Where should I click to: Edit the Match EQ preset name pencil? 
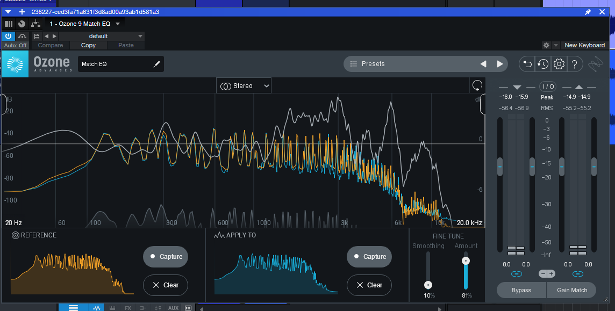click(x=156, y=64)
